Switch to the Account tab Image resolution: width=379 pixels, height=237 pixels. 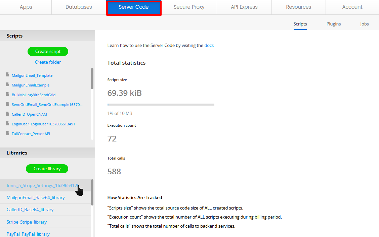point(352,7)
